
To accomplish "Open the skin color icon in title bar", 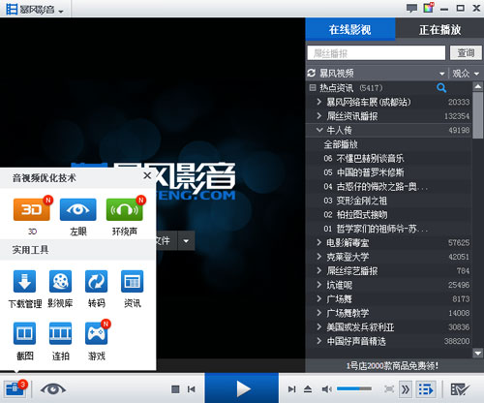I will (429, 8).
